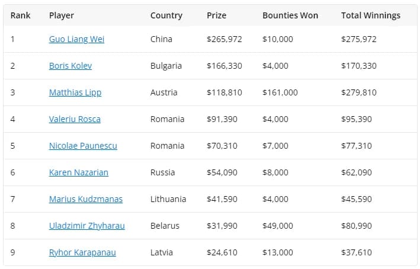Select the Belarus country cell

pos(165,226)
